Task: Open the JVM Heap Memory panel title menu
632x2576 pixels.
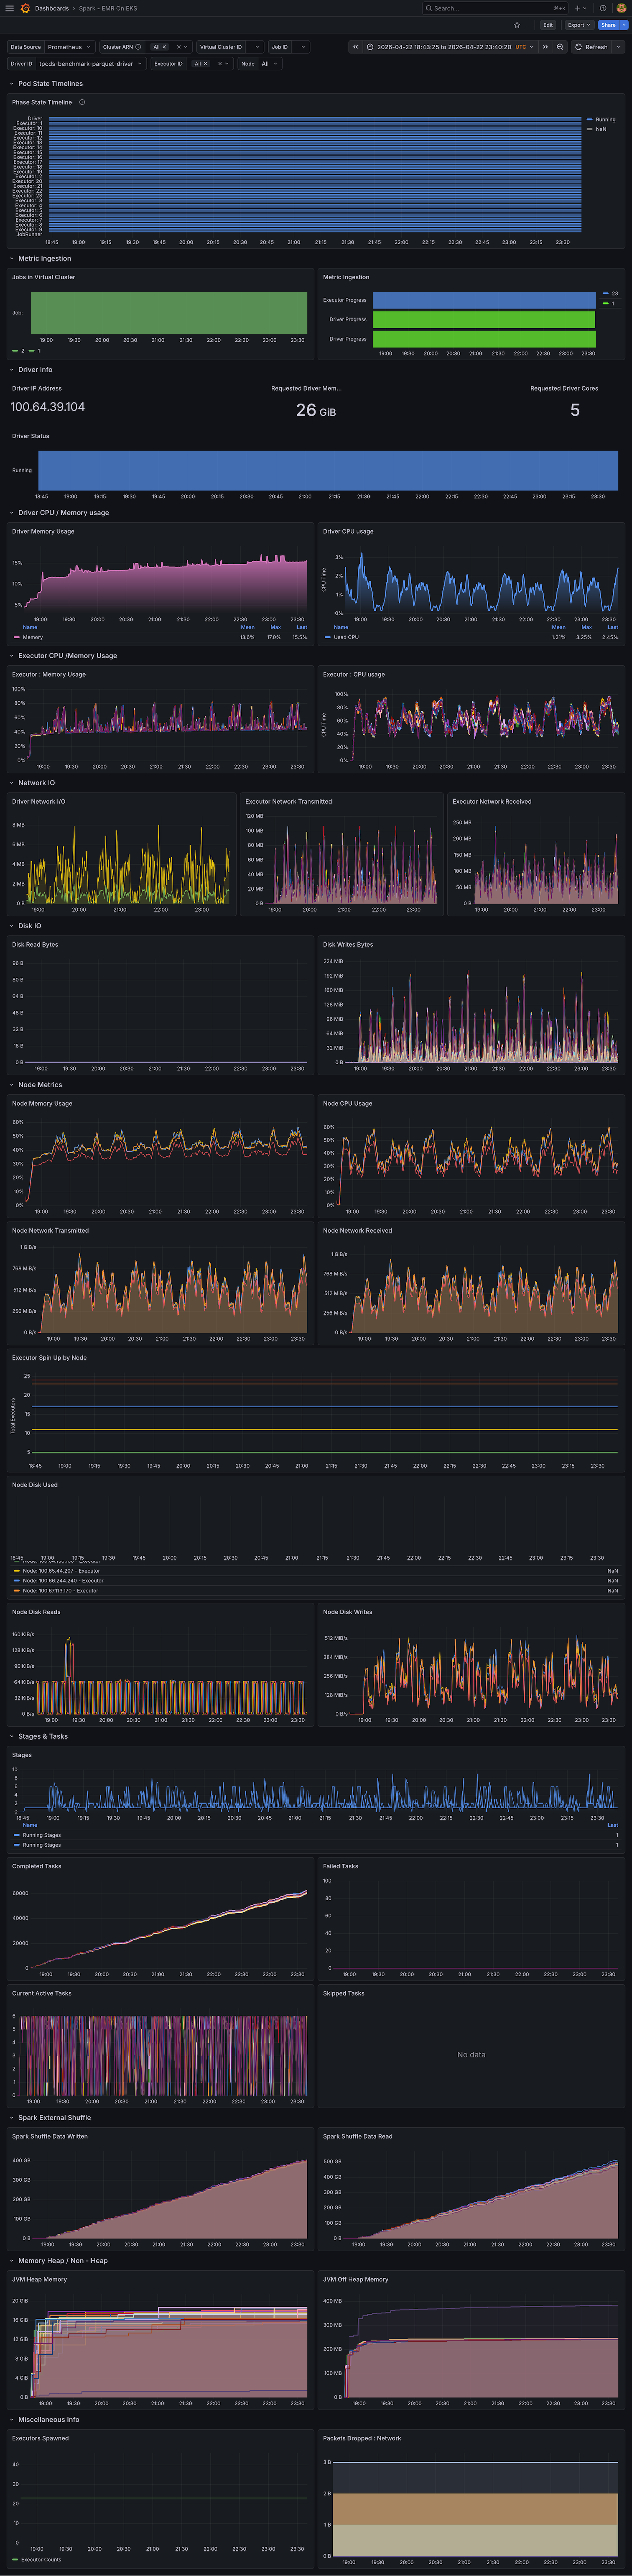Action: [39, 2279]
